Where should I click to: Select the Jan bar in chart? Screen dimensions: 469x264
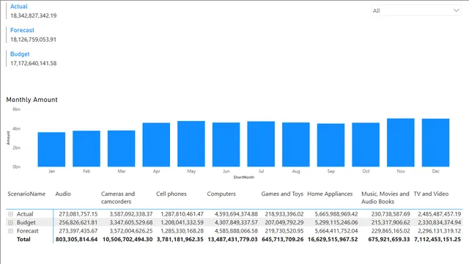[x=51, y=150]
